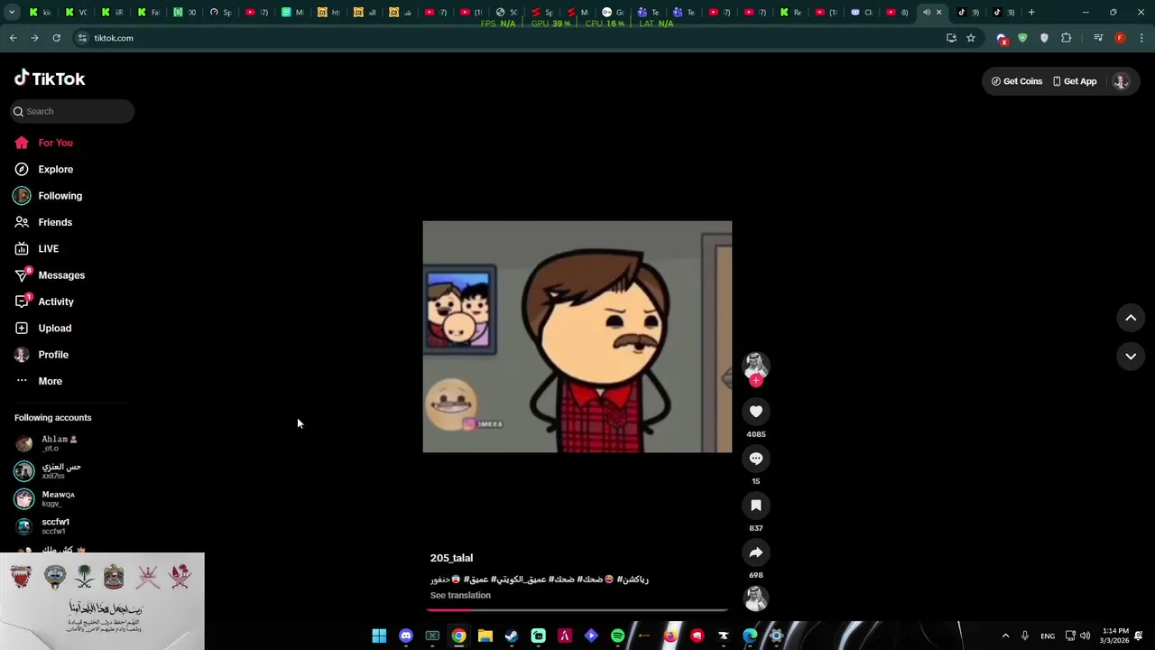The width and height of the screenshot is (1155, 650).
Task: Open the sound disc avatar
Action: [x=756, y=598]
